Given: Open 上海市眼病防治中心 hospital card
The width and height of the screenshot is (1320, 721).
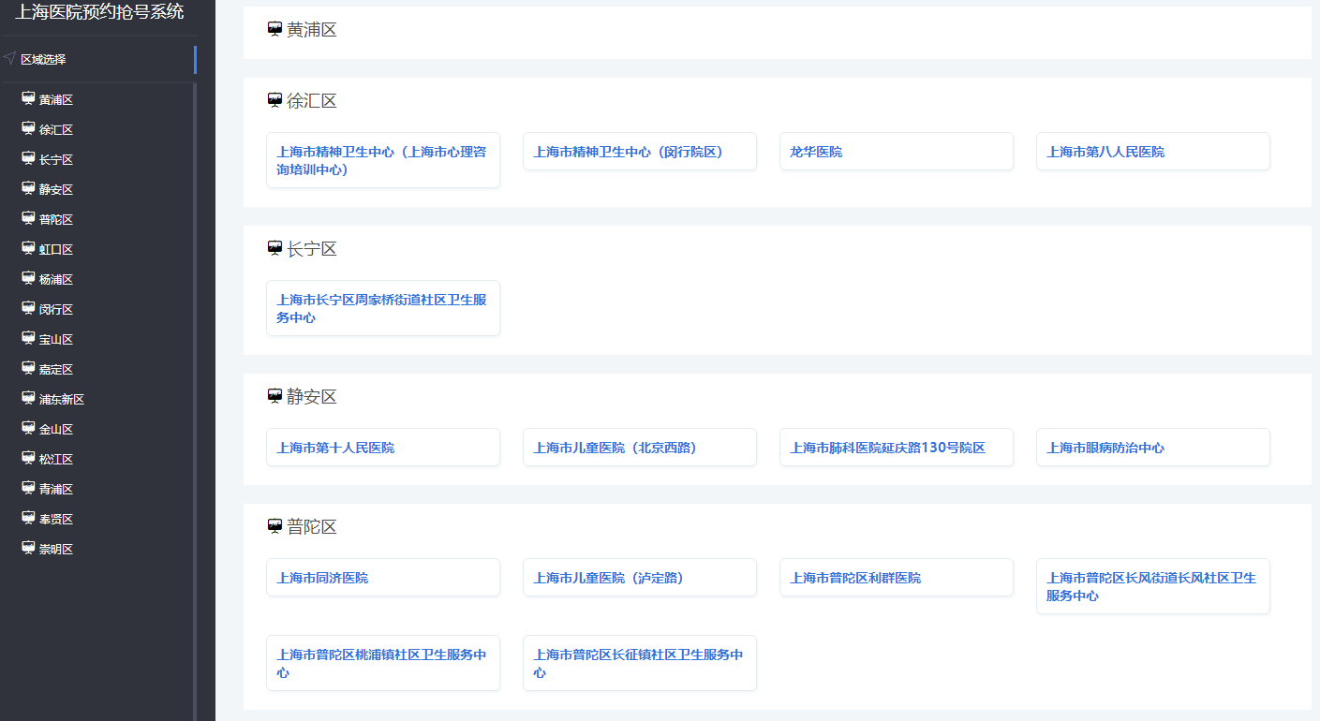Looking at the screenshot, I should [1152, 448].
